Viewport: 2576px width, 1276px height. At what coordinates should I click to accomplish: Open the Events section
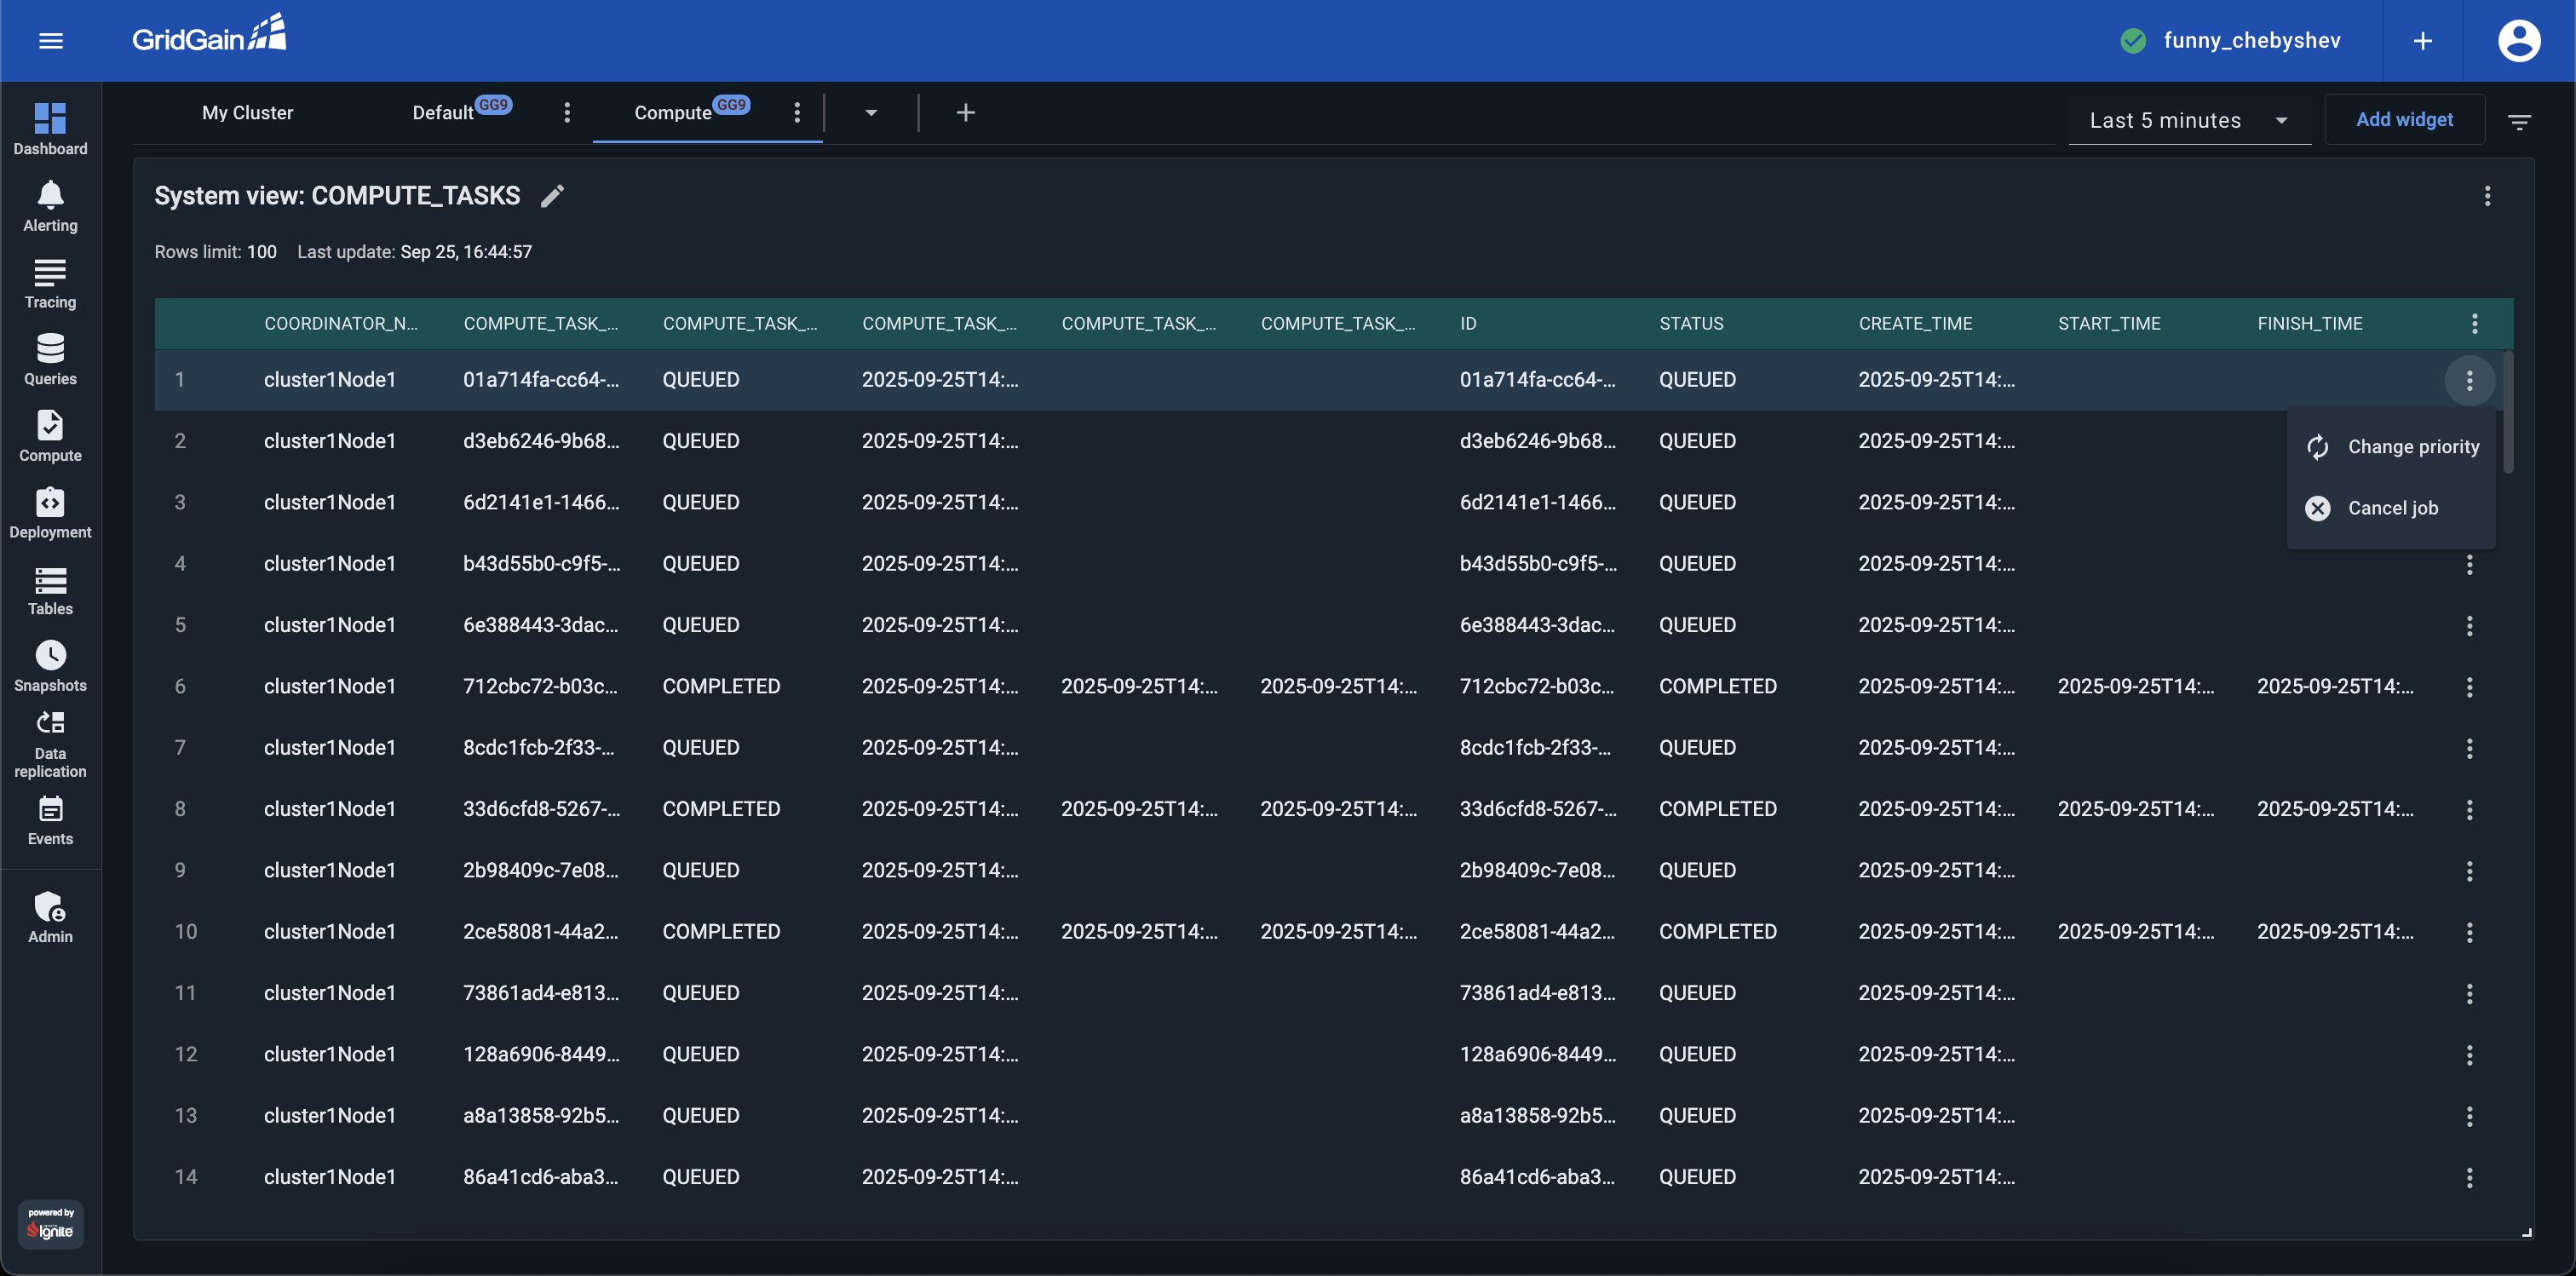pos(50,821)
